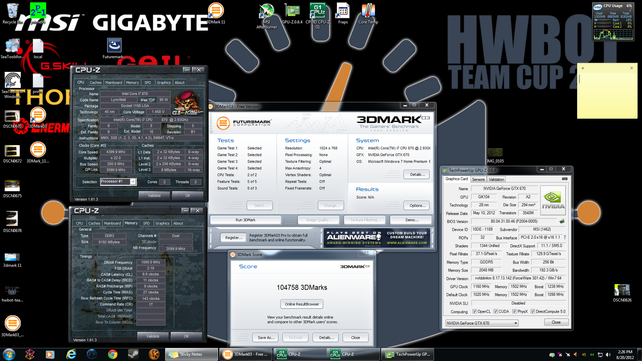642x361 pixels.
Task: Open the DSCN0826 desktop image
Action: [622, 293]
